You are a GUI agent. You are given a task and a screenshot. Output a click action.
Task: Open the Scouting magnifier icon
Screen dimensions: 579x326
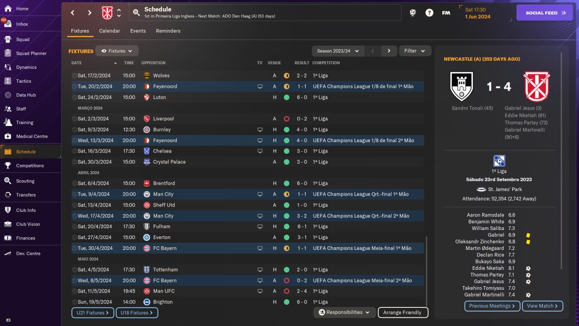pos(8,181)
